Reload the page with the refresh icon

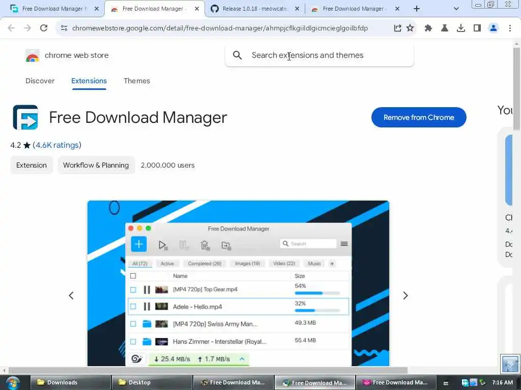pos(44,28)
